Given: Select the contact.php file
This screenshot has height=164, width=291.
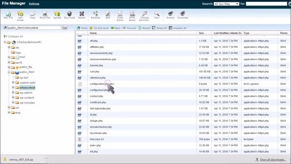Looking at the screenshot, I should point(96,96).
